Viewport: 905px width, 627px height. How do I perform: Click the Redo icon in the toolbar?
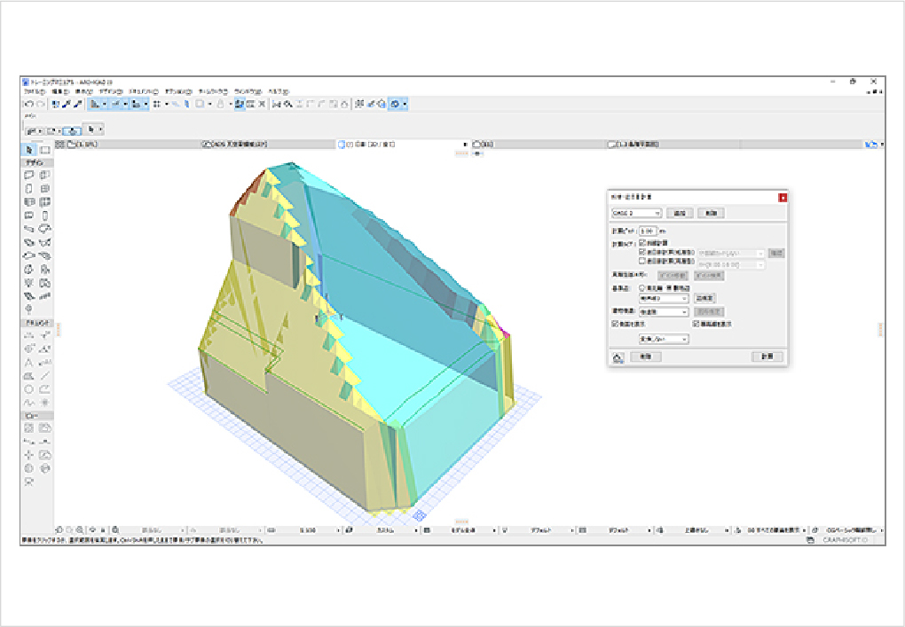coord(41,104)
